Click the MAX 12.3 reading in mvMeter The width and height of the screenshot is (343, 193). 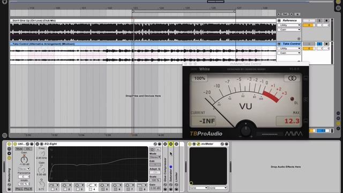[288, 121]
